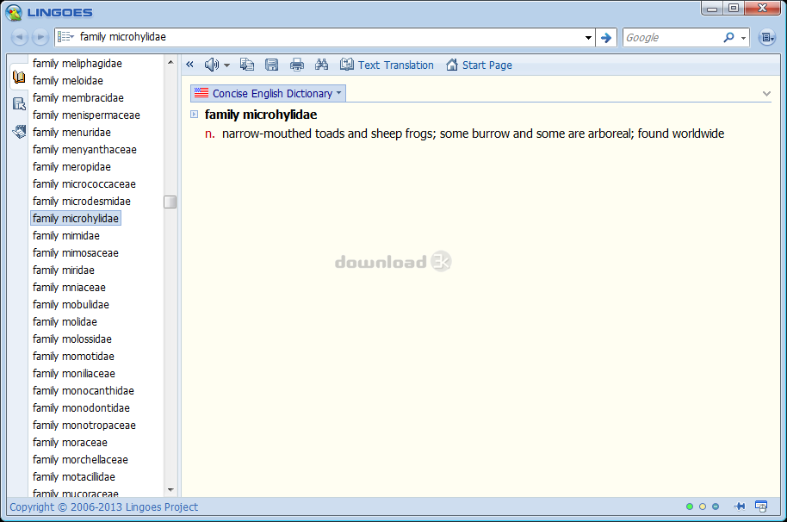Open the Concise English Dictionary dropdown
Viewport: 787px width, 522px height.
pyautogui.click(x=268, y=93)
